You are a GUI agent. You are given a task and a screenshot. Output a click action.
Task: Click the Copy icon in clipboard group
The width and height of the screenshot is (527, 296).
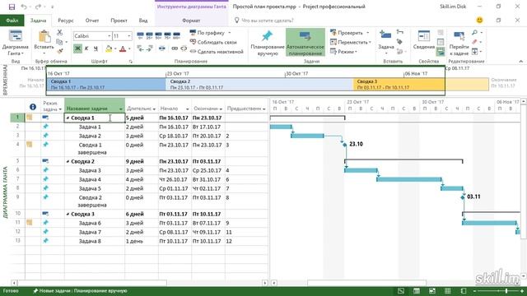point(59,42)
